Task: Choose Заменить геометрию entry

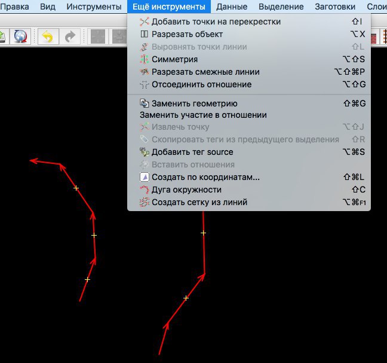Action: (249, 103)
